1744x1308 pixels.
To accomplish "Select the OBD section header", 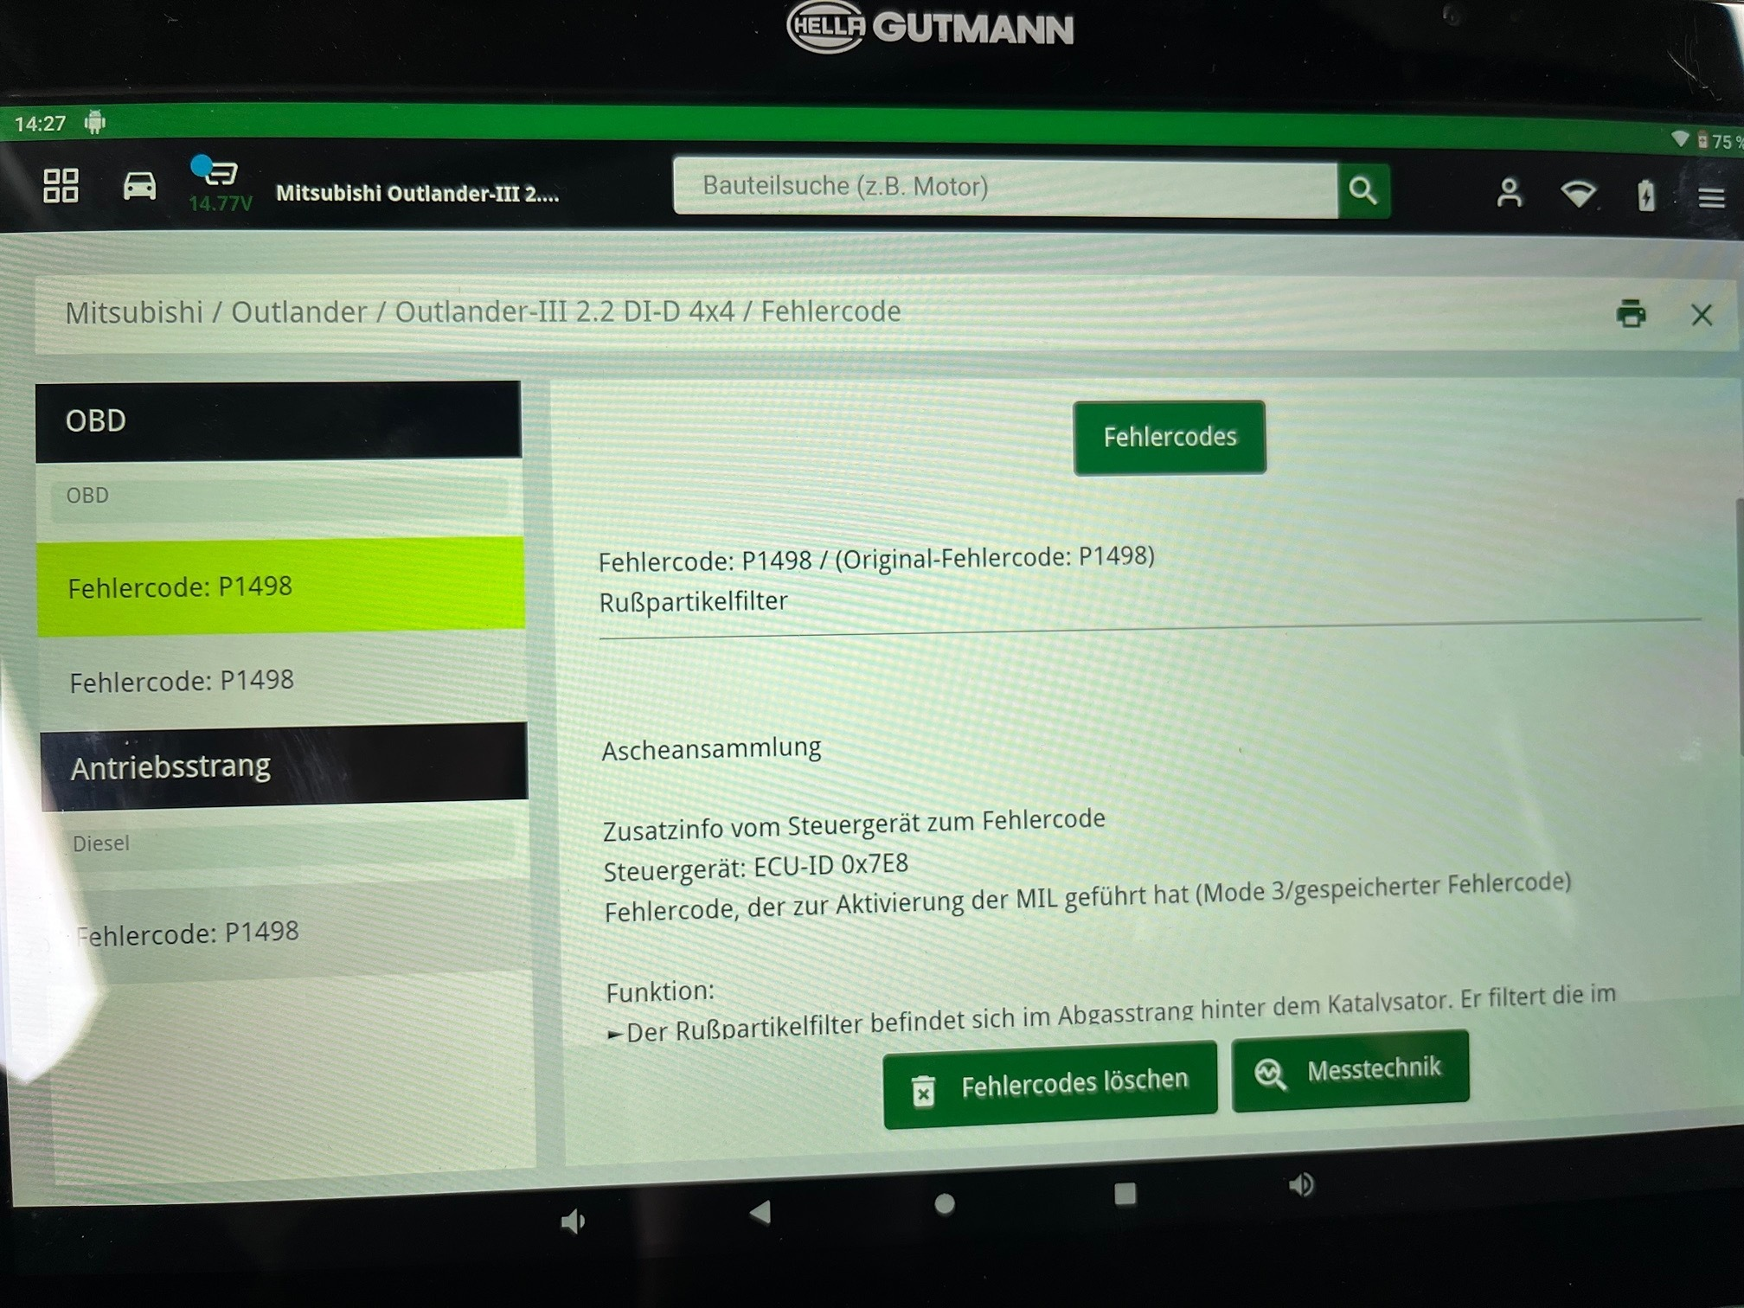I will click(x=279, y=420).
